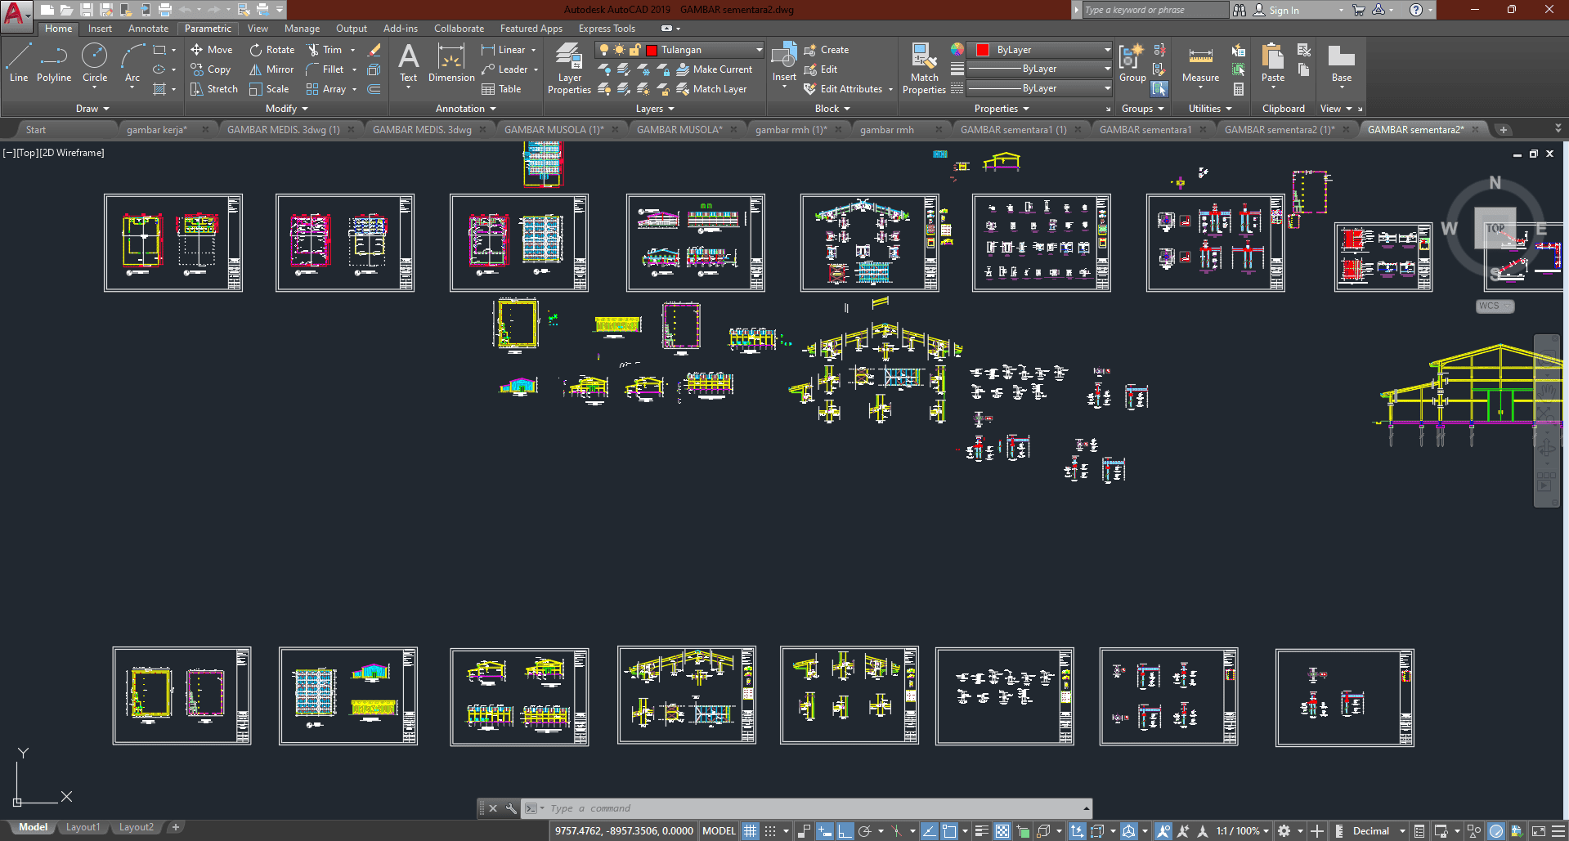
Task: Switch to GAMBAR MUSOLA* document tab
Action: 679,130
